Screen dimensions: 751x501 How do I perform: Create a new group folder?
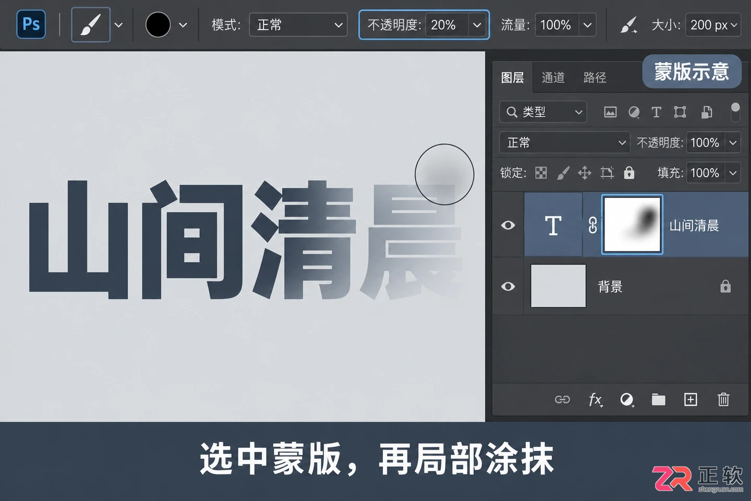point(659,400)
